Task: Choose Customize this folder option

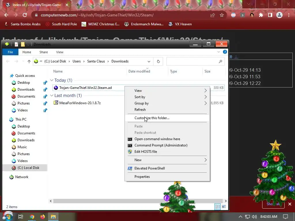Action: (167, 118)
